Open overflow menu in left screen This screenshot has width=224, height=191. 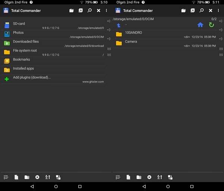[106, 10]
